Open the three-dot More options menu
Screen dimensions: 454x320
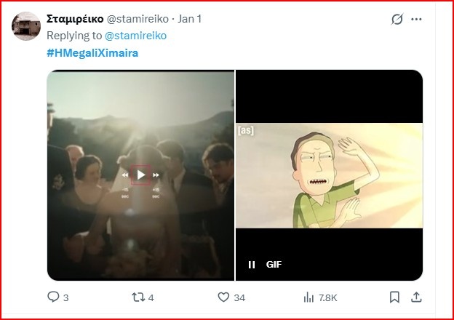(x=417, y=20)
